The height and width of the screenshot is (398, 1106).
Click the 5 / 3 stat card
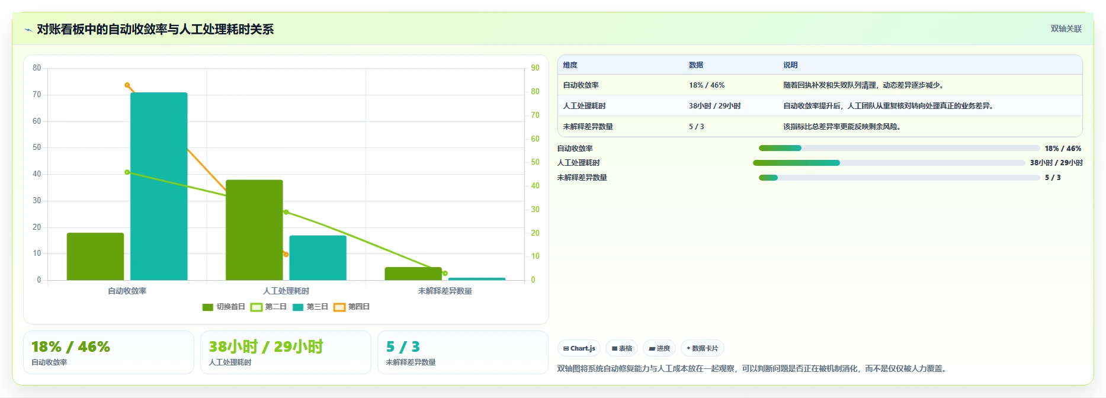point(463,352)
